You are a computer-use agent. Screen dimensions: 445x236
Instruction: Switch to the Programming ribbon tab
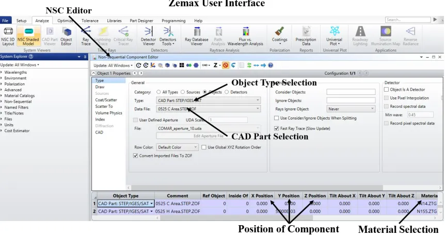(173, 21)
